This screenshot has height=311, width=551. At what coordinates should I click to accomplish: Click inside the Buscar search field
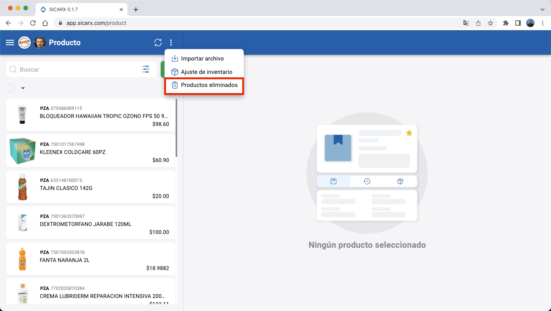tap(69, 69)
